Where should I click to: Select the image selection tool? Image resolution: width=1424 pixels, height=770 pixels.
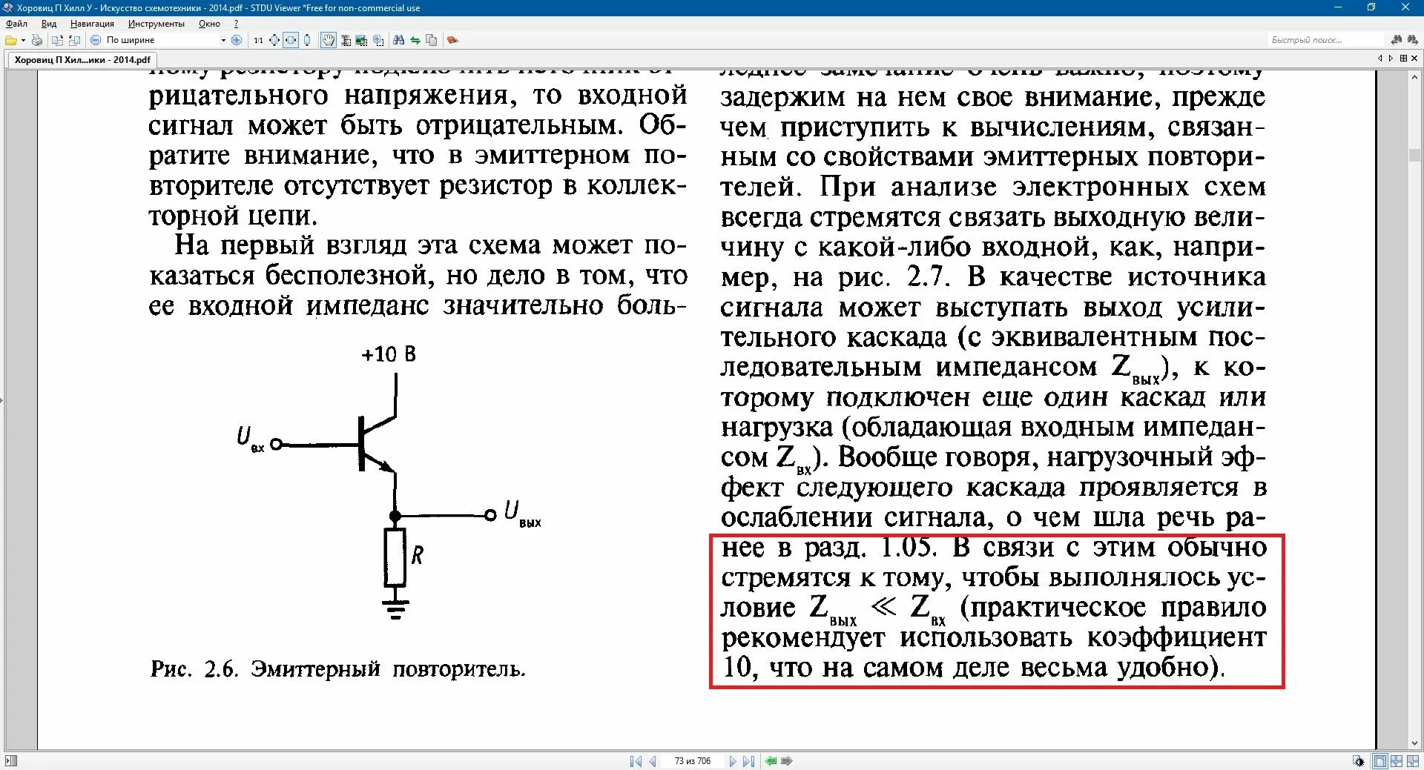click(361, 40)
